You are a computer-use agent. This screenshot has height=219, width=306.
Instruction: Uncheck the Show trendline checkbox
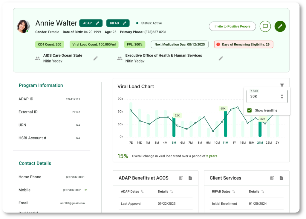[250, 110]
